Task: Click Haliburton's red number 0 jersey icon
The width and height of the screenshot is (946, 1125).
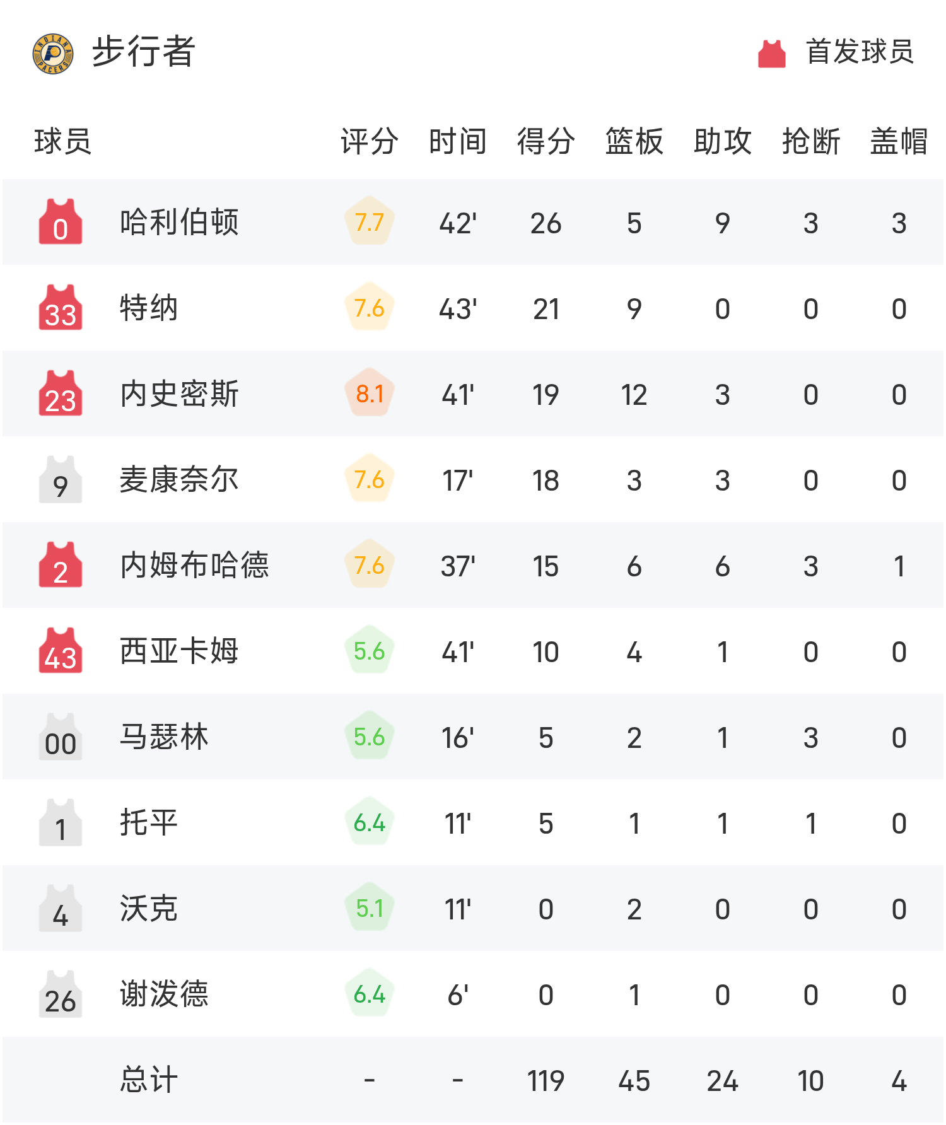Action: pyautogui.click(x=61, y=222)
